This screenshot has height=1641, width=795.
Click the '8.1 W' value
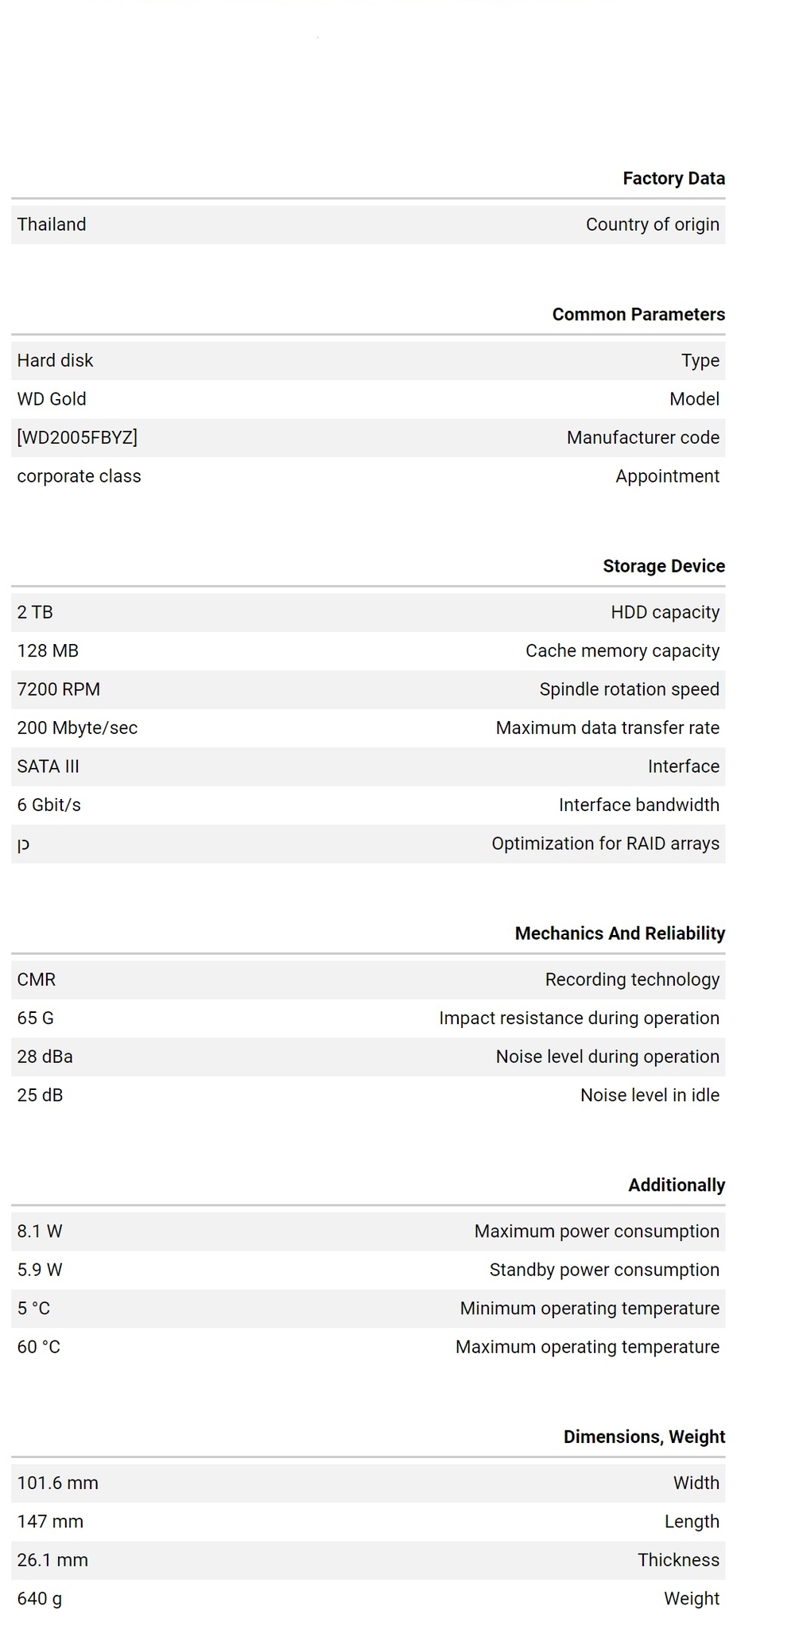coord(40,1232)
